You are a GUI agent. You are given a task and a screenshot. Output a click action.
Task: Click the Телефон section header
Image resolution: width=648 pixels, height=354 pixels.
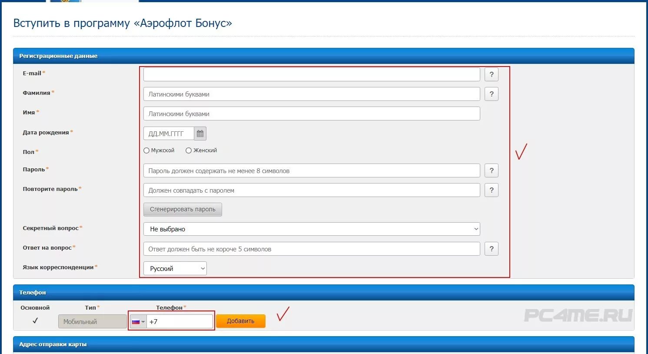click(x=324, y=293)
